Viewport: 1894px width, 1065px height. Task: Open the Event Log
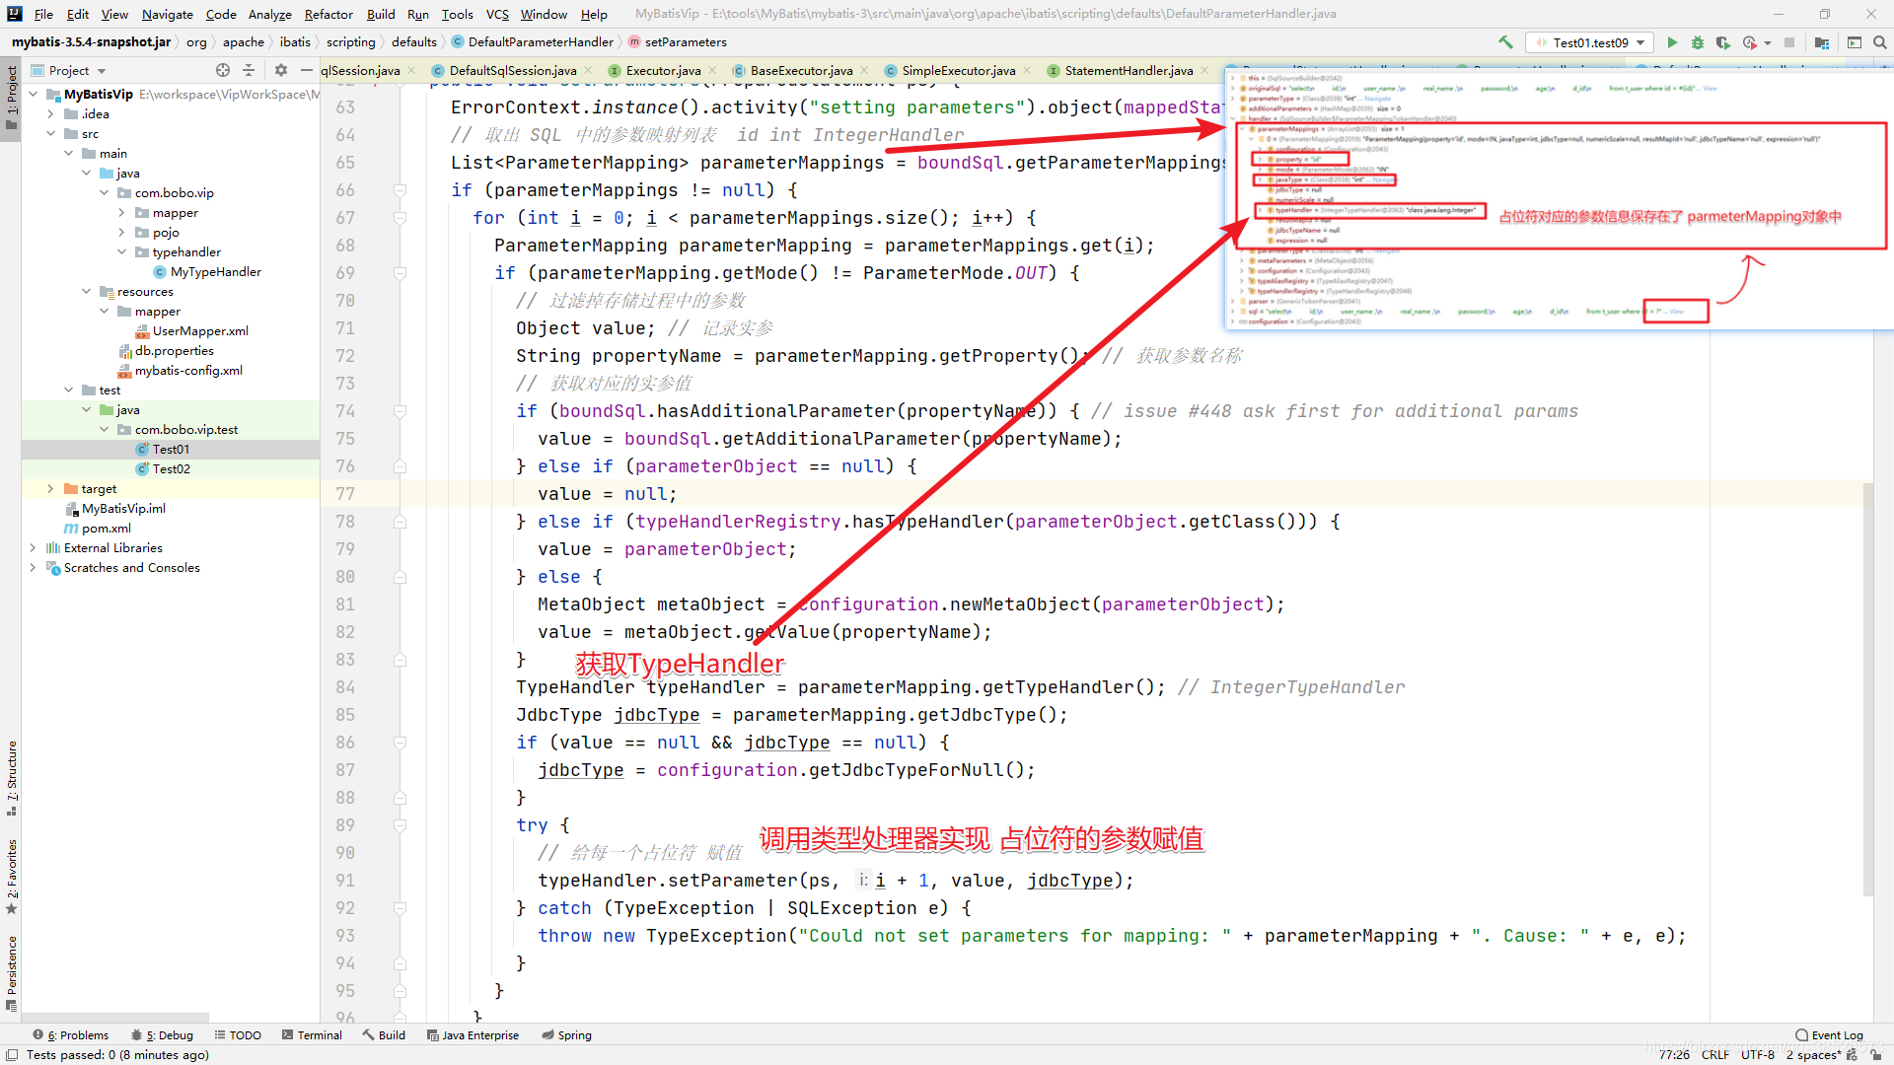coord(1829,1034)
